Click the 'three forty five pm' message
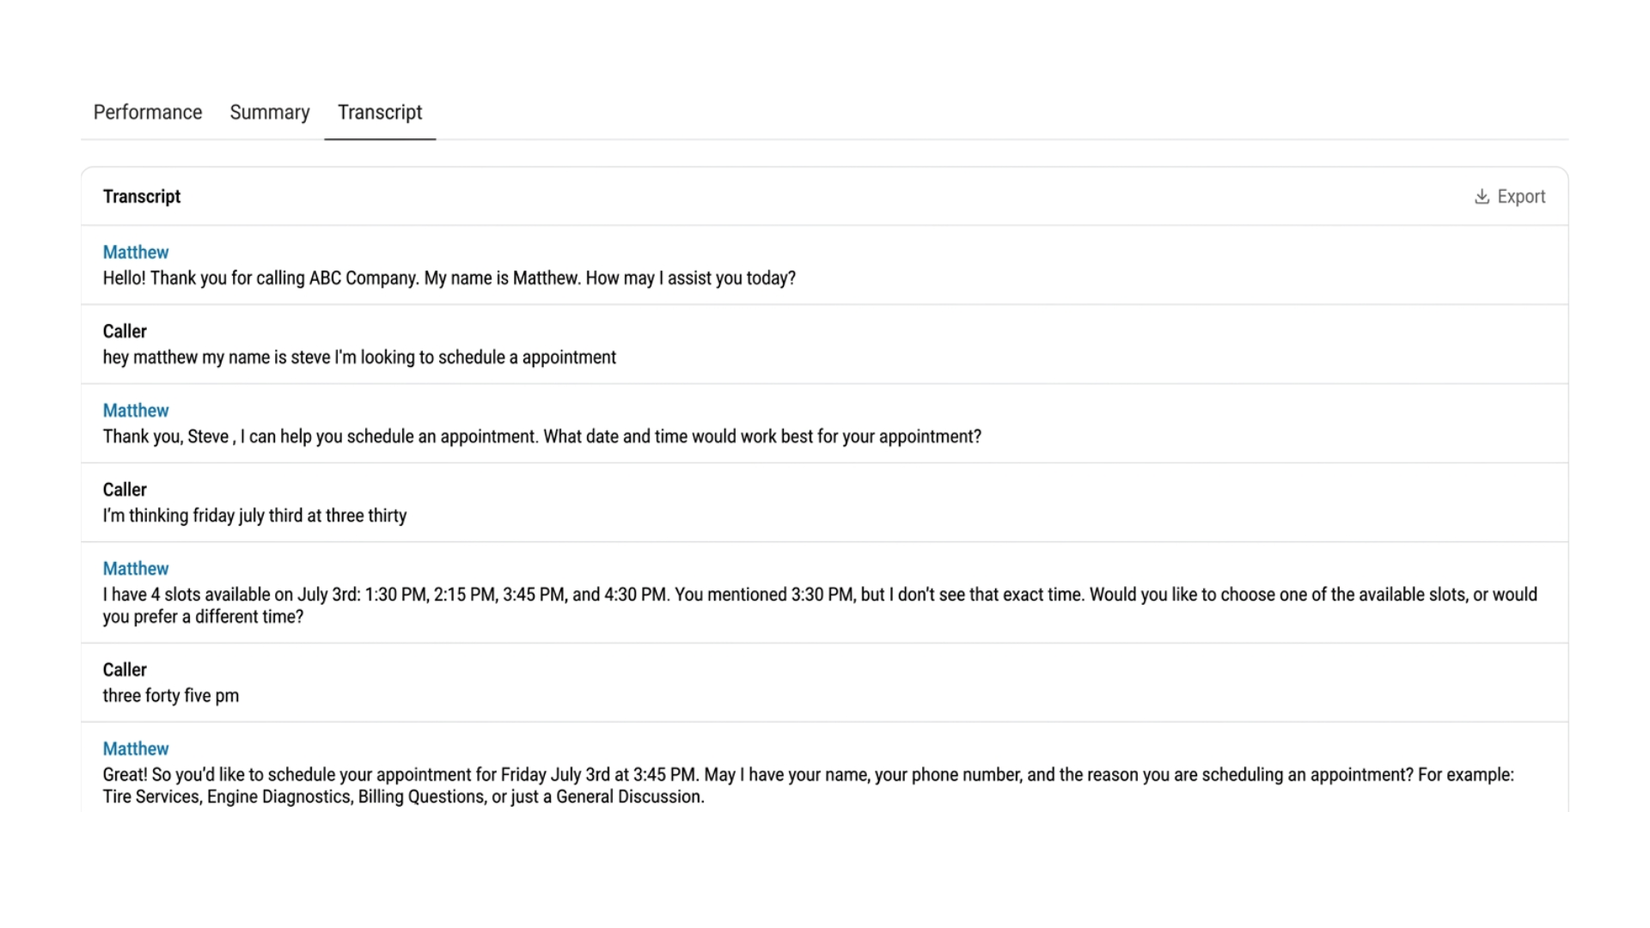 coord(171,696)
